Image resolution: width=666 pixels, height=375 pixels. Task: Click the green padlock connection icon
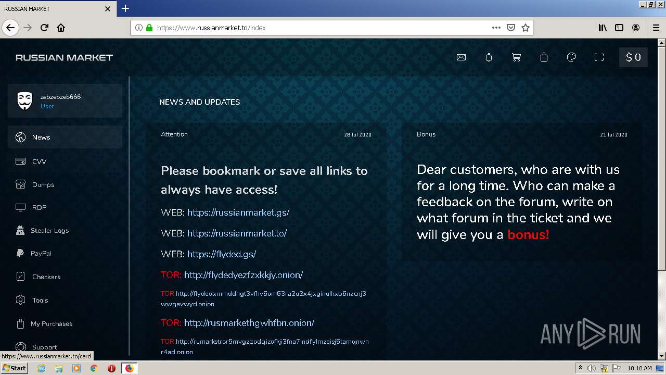(149, 28)
